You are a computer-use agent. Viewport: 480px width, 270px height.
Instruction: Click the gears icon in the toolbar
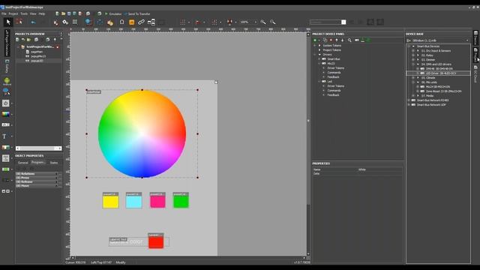tap(65, 22)
